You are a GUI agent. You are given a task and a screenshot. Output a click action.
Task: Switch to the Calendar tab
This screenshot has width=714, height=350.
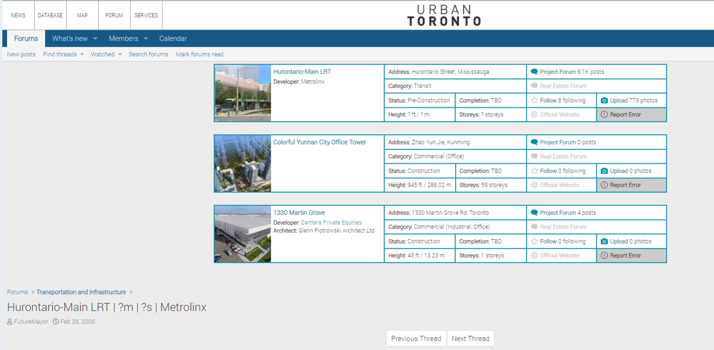[x=173, y=38]
